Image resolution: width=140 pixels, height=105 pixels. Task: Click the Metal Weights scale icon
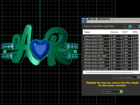pyautogui.click(x=84, y=20)
